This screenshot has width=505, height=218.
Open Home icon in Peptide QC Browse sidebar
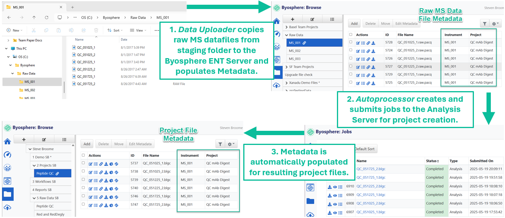click(x=7, y=141)
